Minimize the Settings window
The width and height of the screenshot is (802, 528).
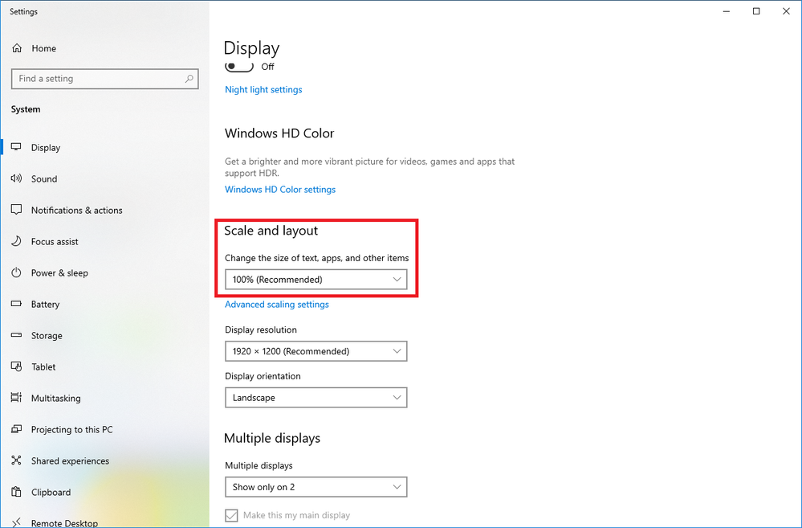point(727,11)
